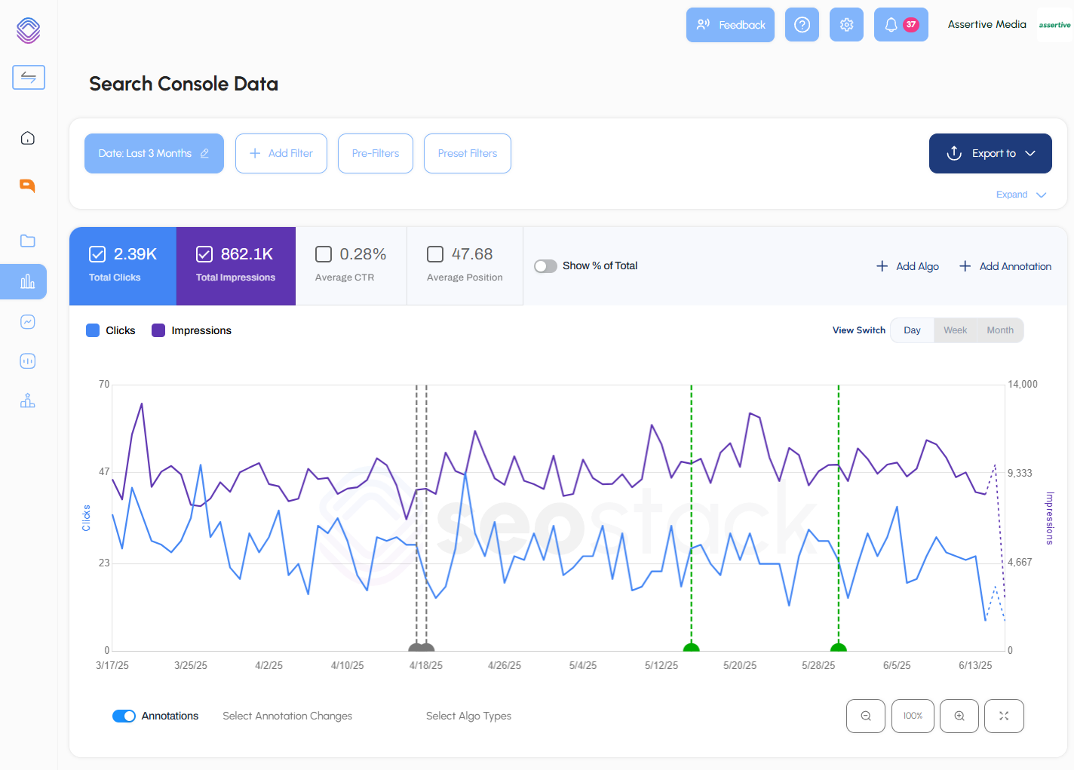Switch chart view to Month
The width and height of the screenshot is (1074, 770).
[1000, 330]
